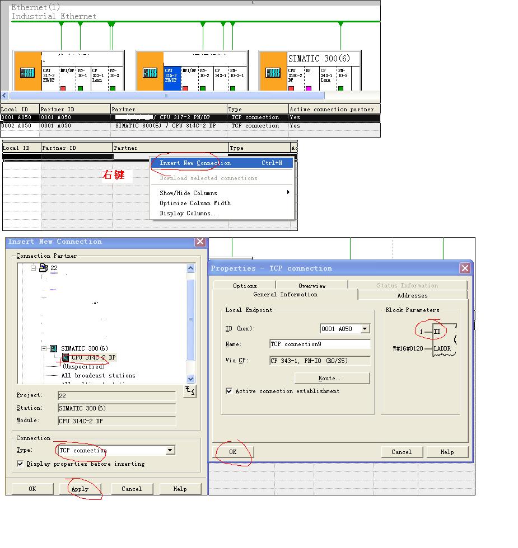Switch to the Addresses tab
This screenshot has width=518, height=548.
pyautogui.click(x=412, y=295)
